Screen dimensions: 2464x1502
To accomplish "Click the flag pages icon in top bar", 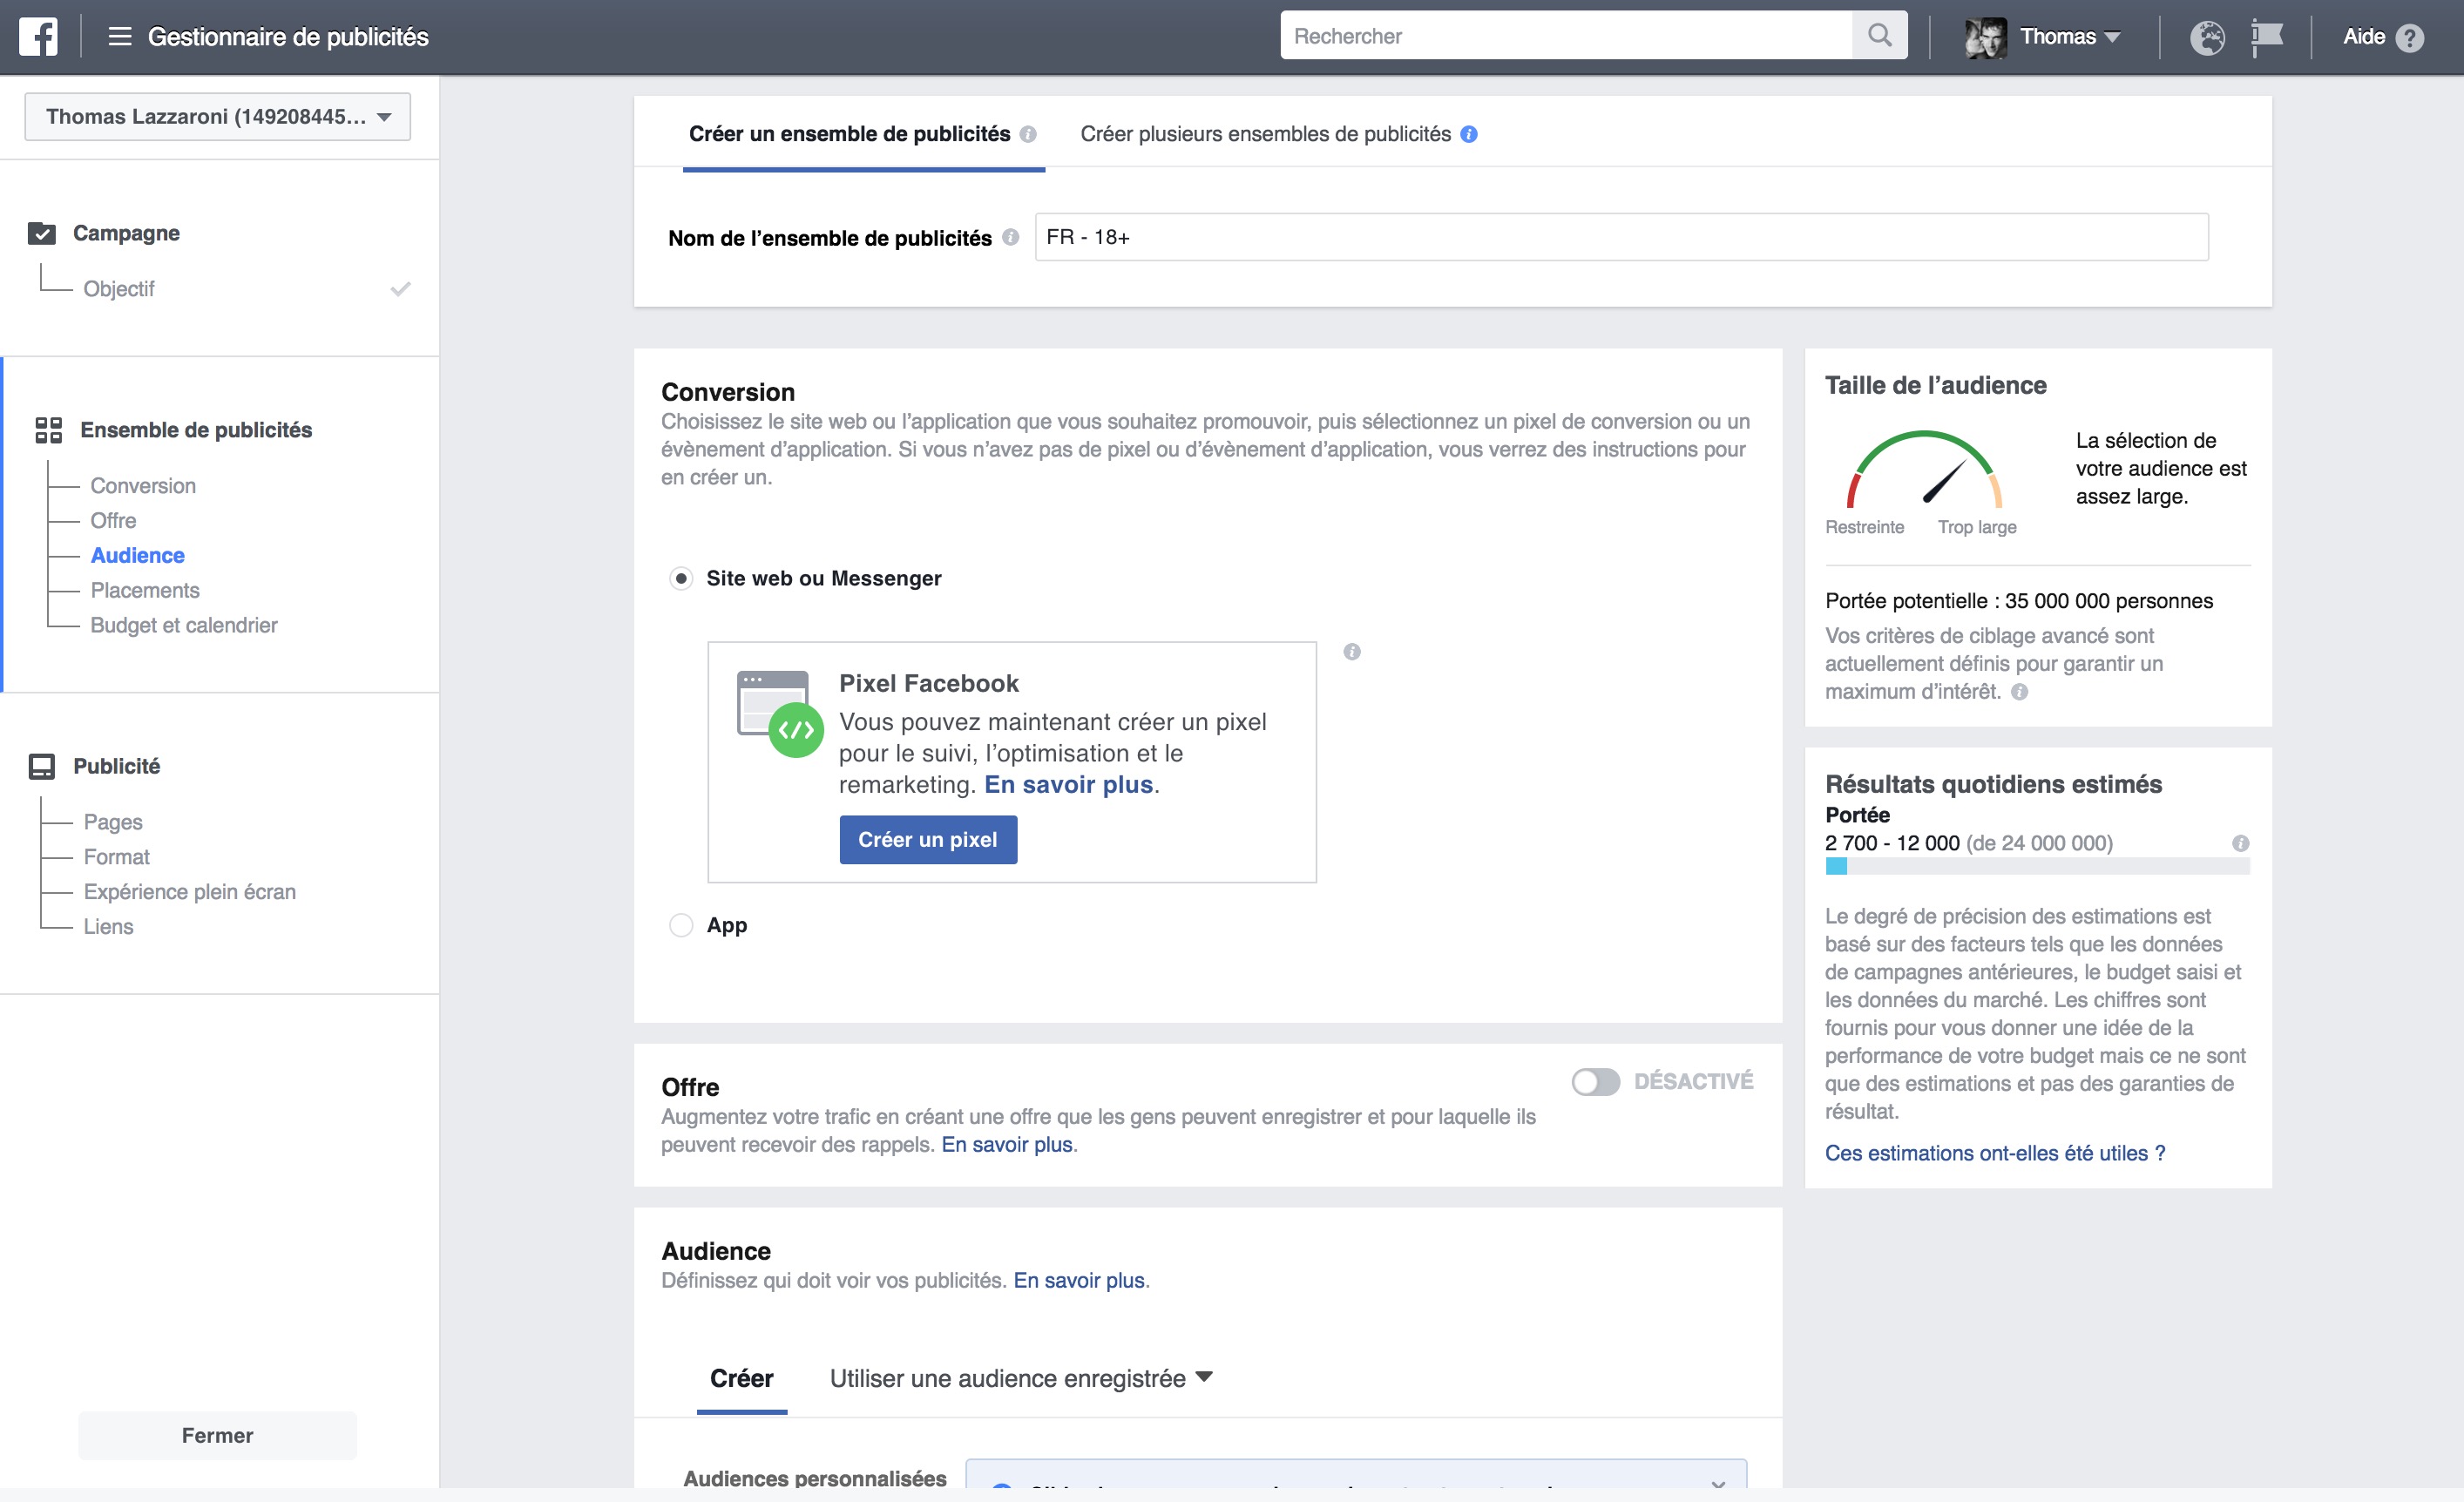I will [x=2266, y=37].
